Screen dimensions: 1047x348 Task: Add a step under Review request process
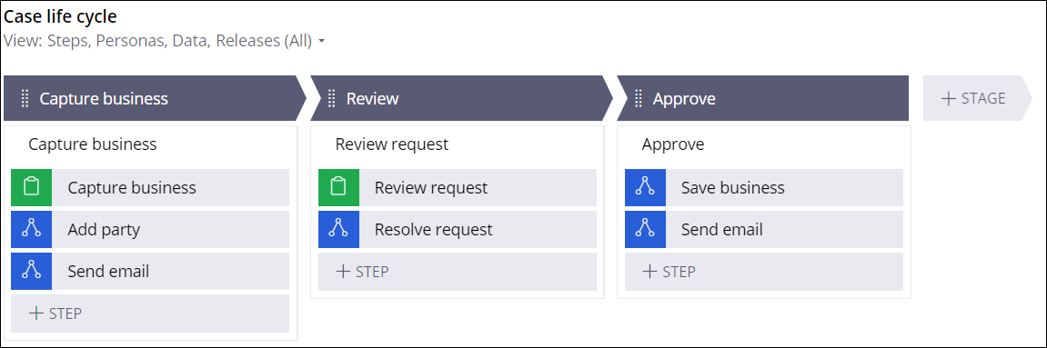(458, 272)
